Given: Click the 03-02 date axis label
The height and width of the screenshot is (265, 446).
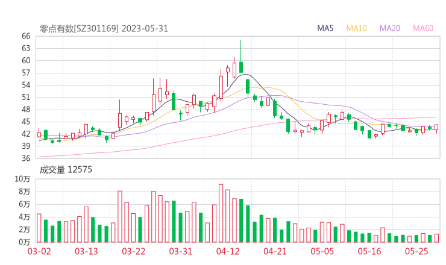Looking at the screenshot, I should (x=39, y=251).
